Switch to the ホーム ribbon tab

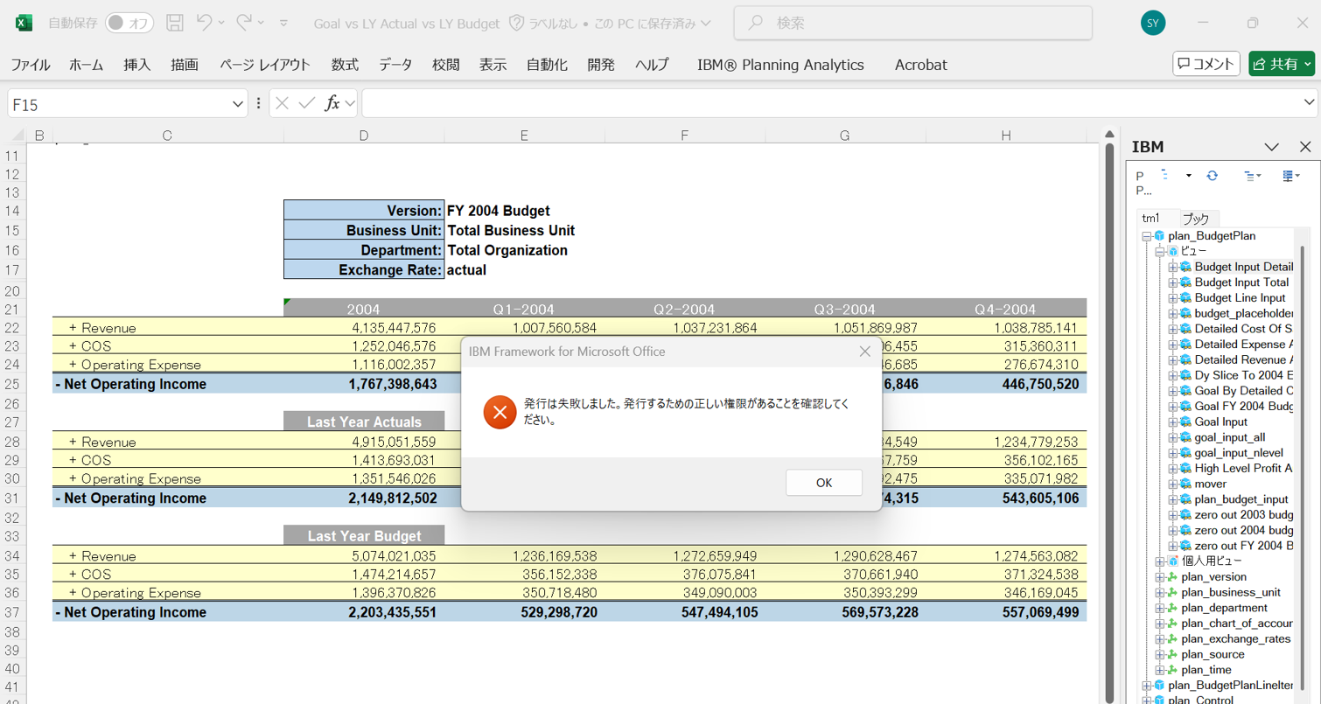86,65
